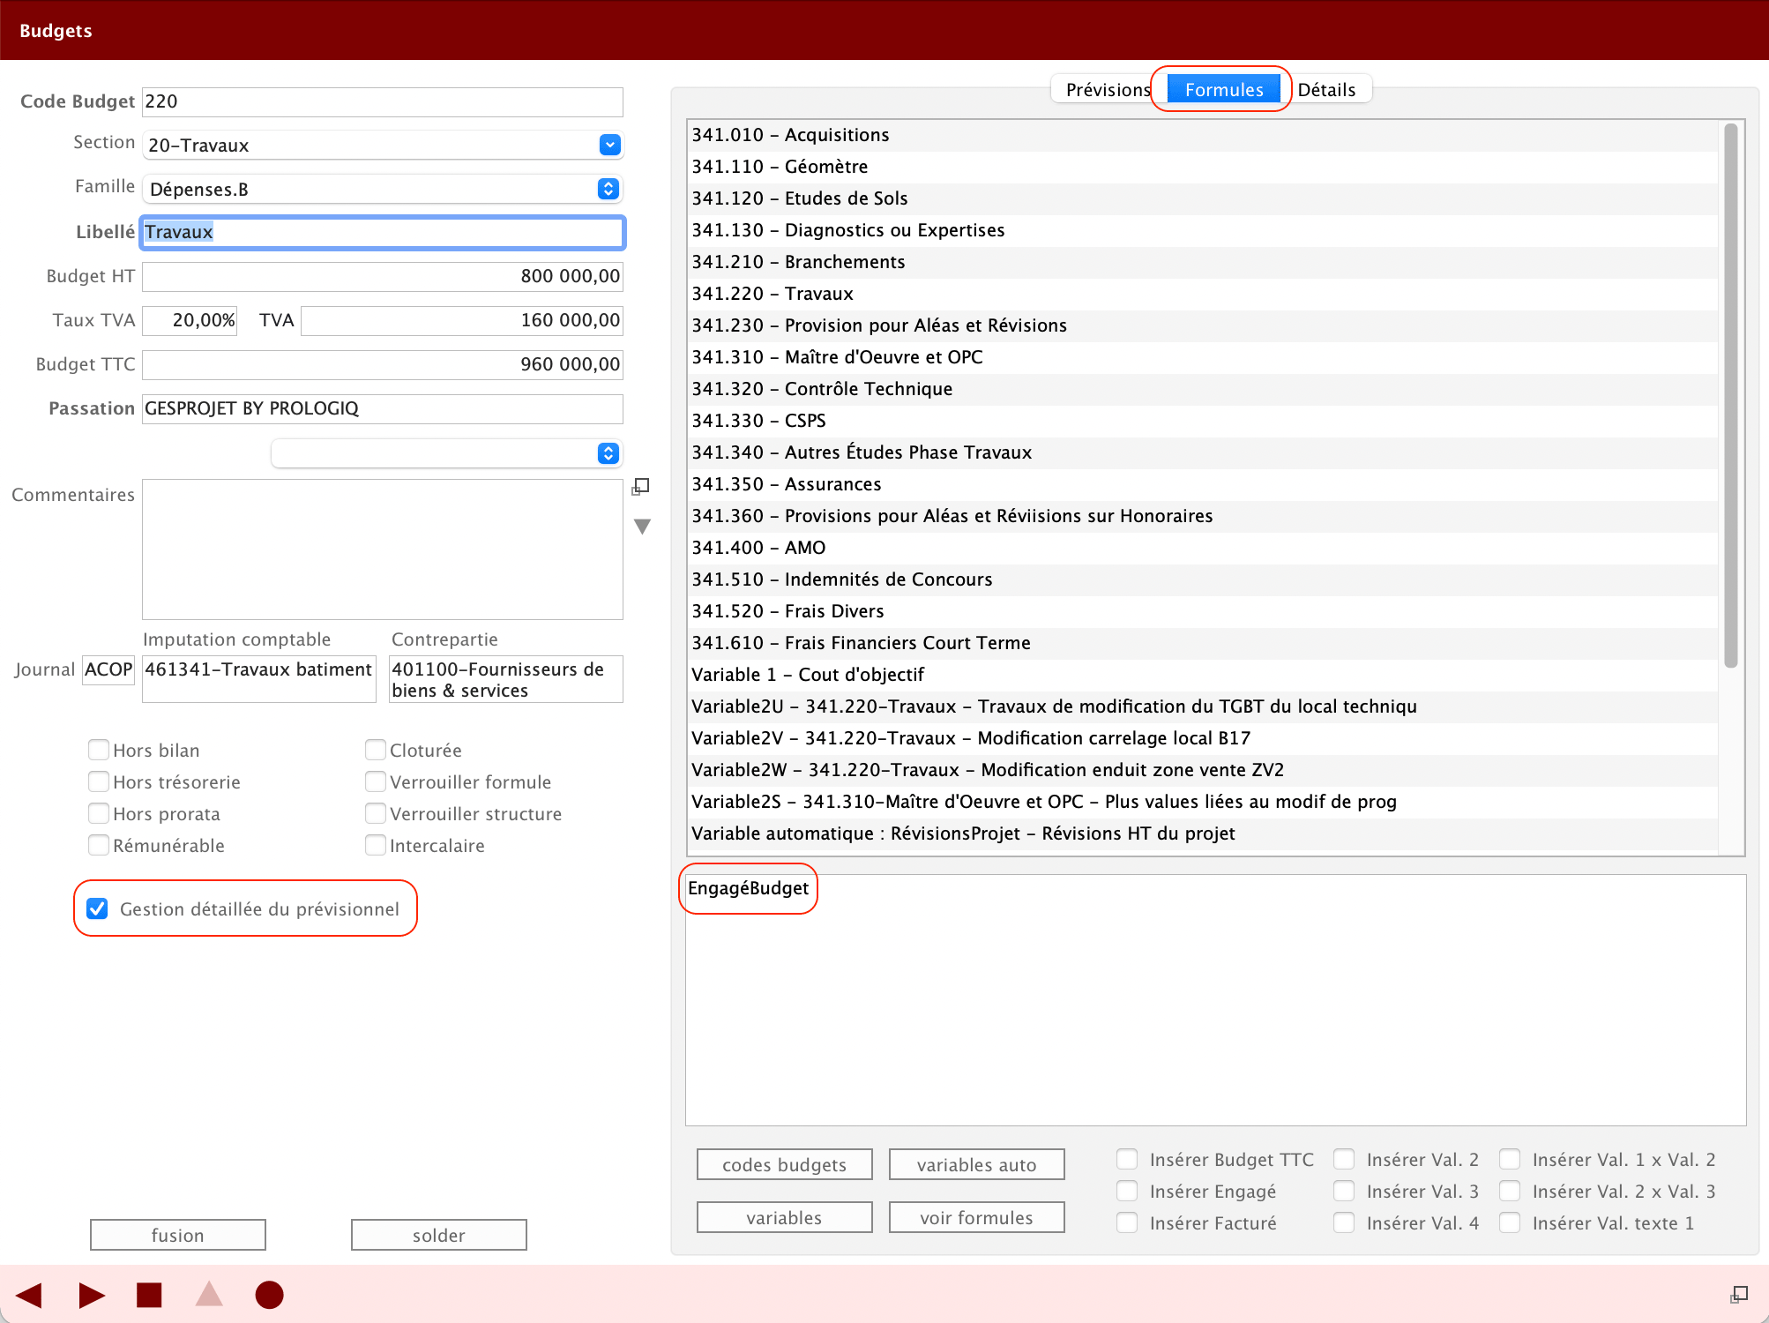Tick the Verrouiller formule checkbox

point(376,781)
